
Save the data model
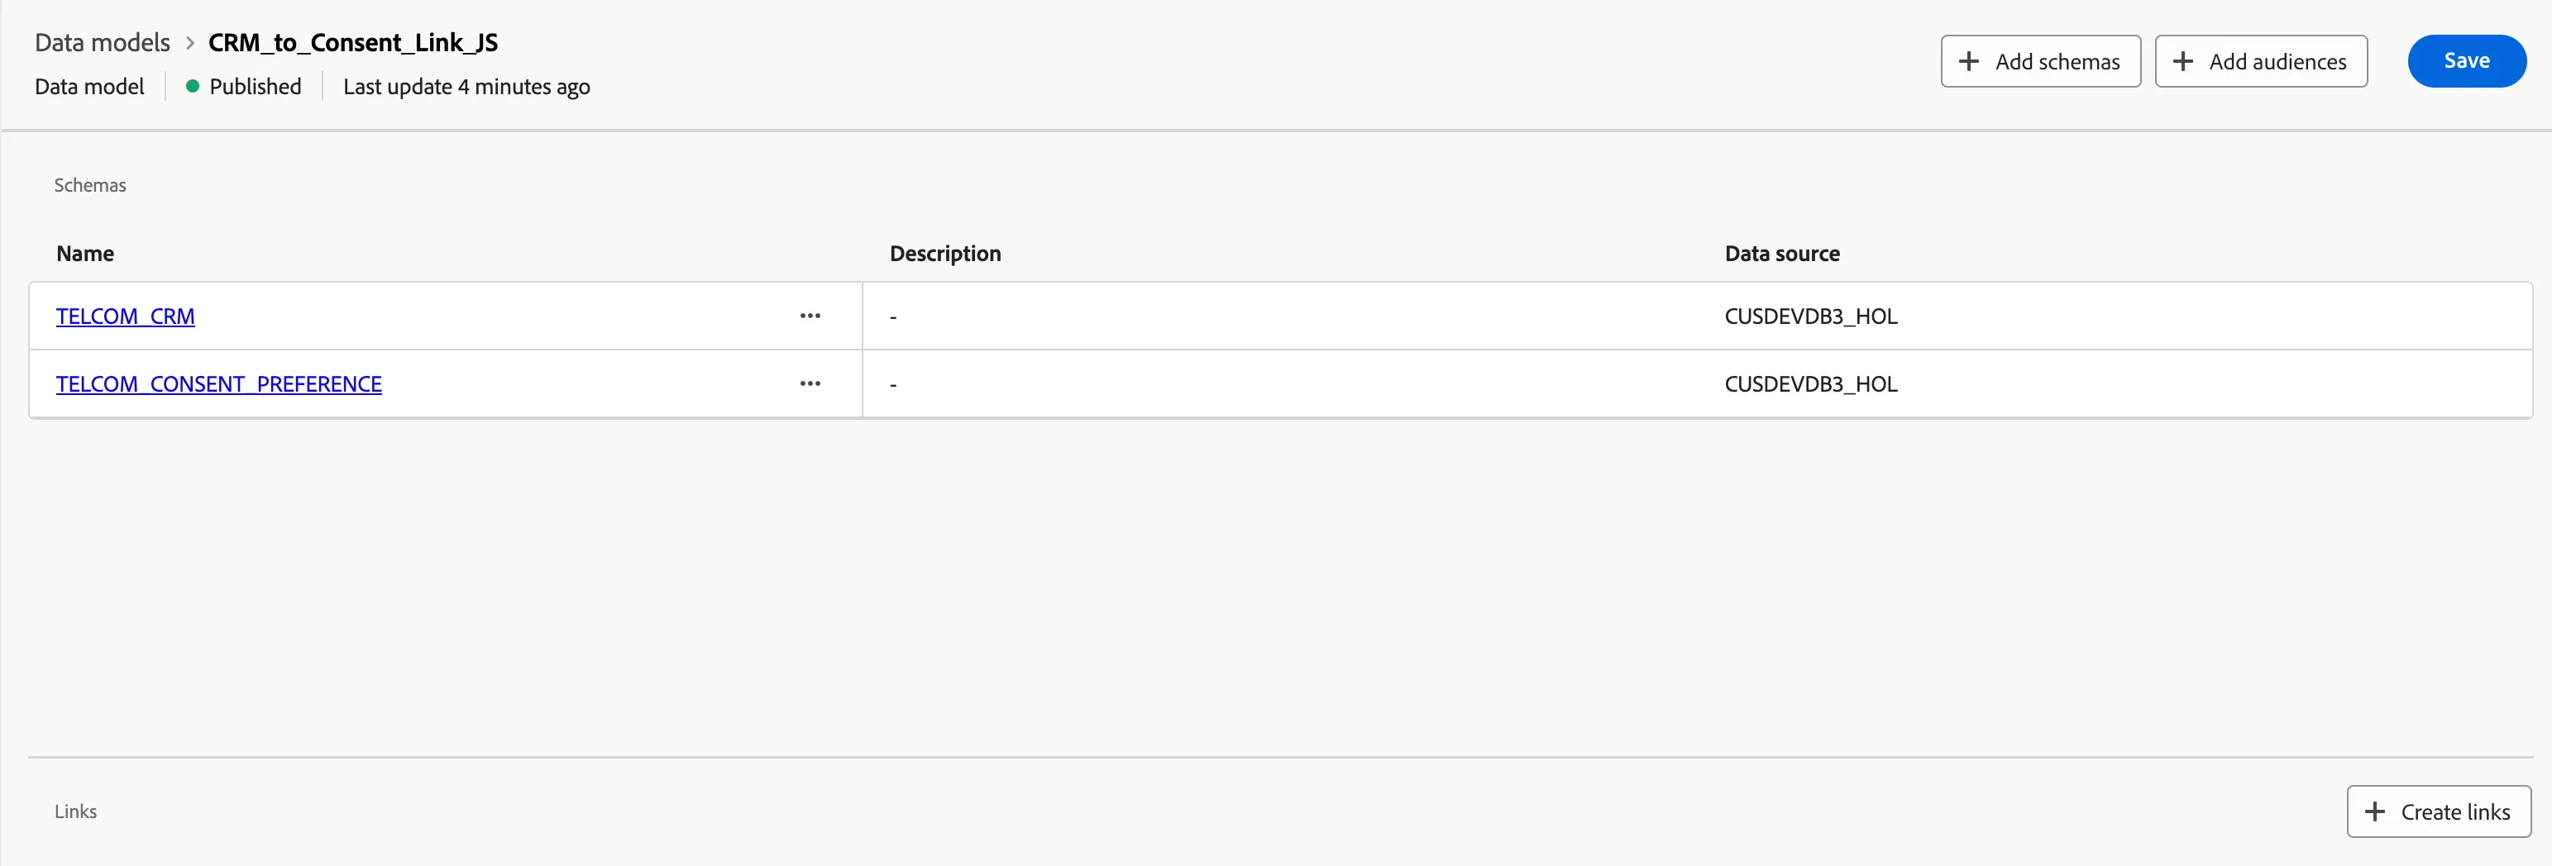point(2467,60)
